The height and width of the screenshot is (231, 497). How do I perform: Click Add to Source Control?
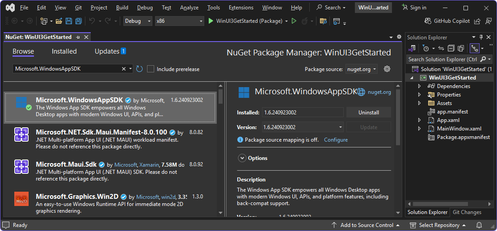(x=365, y=225)
